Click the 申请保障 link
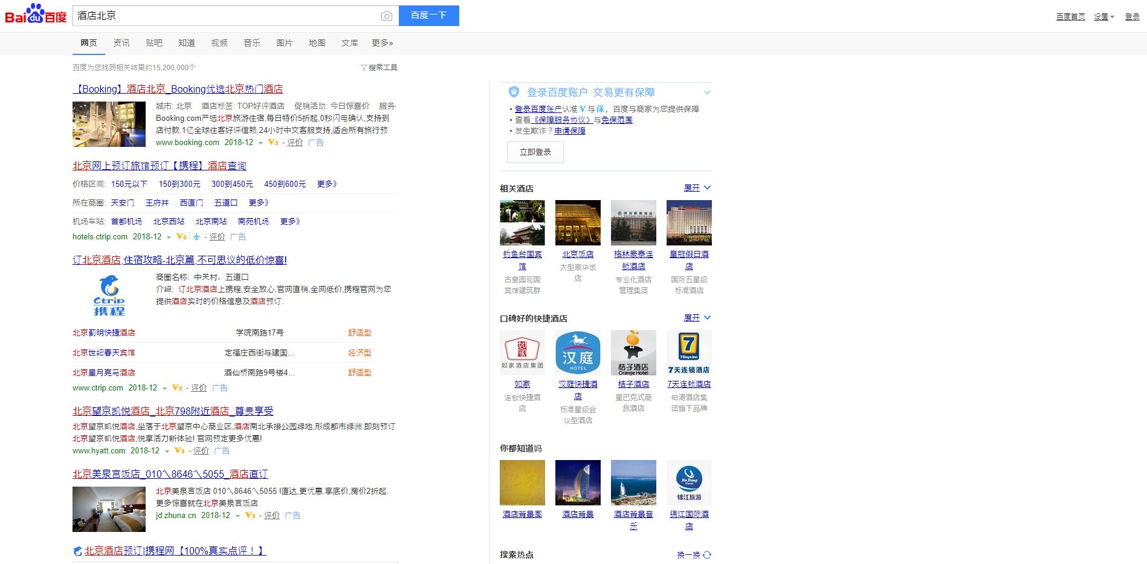1147x564 pixels. (570, 131)
